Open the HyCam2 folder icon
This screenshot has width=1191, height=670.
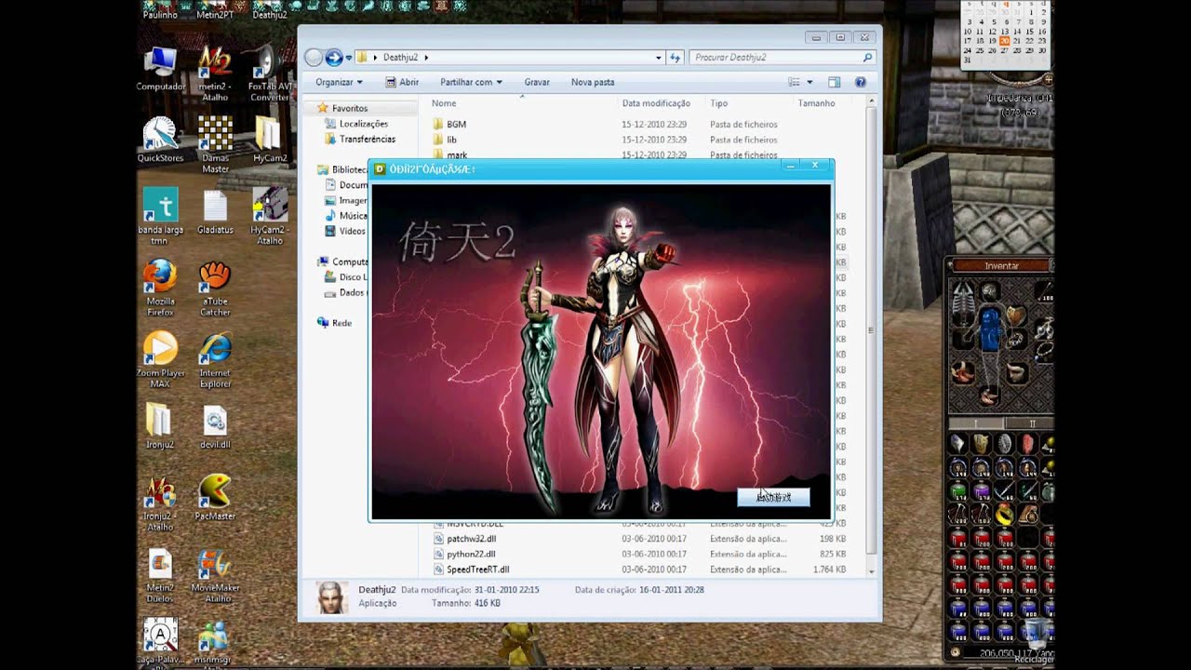[x=270, y=140]
